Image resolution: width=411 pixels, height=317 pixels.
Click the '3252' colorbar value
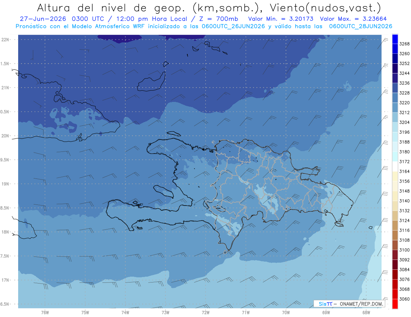click(x=404, y=63)
